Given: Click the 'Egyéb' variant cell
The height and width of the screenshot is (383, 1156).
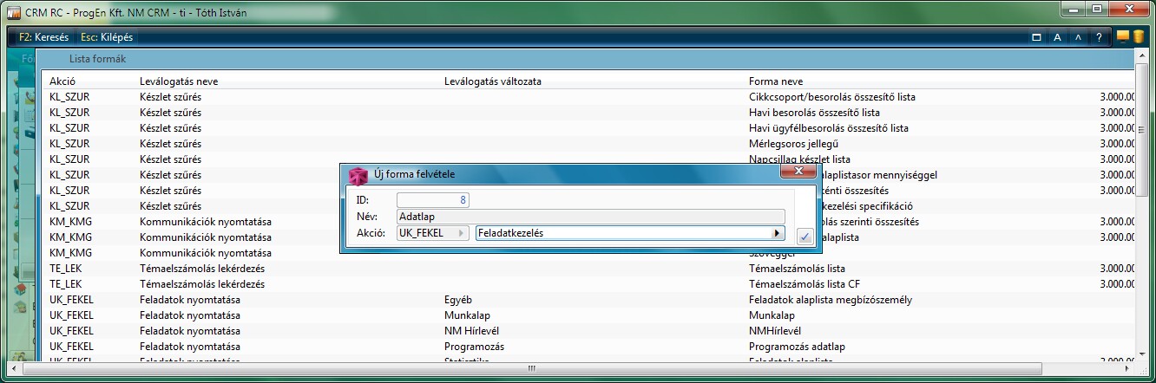Looking at the screenshot, I should click(x=459, y=300).
